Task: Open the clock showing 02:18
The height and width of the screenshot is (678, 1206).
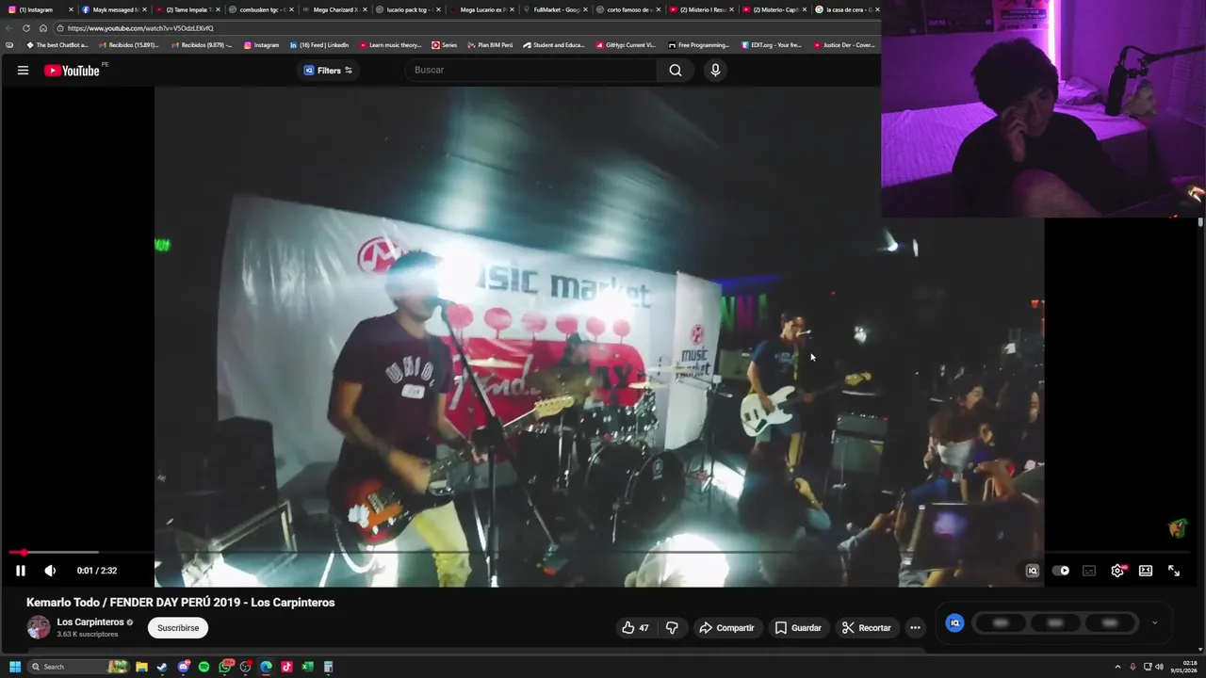Action: [x=1185, y=667]
